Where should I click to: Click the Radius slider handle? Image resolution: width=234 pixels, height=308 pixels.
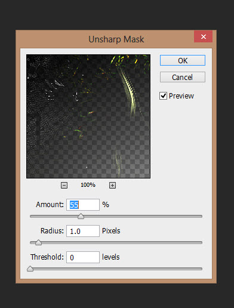(38, 242)
